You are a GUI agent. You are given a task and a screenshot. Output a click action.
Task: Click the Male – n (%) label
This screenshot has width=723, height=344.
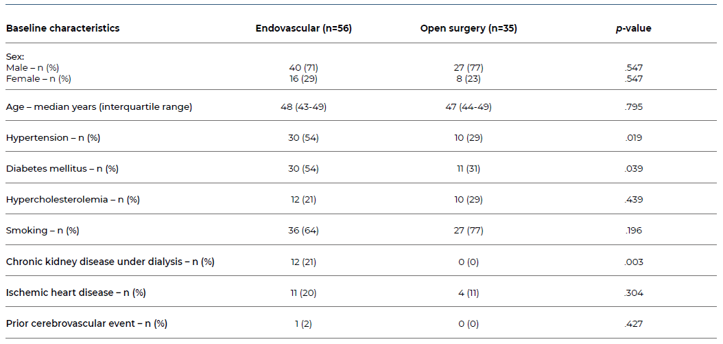click(x=37, y=68)
